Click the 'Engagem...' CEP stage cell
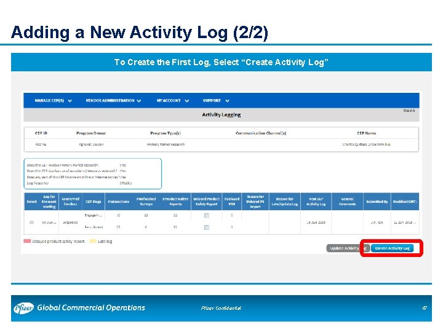Image resolution: width=443 pixels, height=332 pixels. tap(94, 215)
